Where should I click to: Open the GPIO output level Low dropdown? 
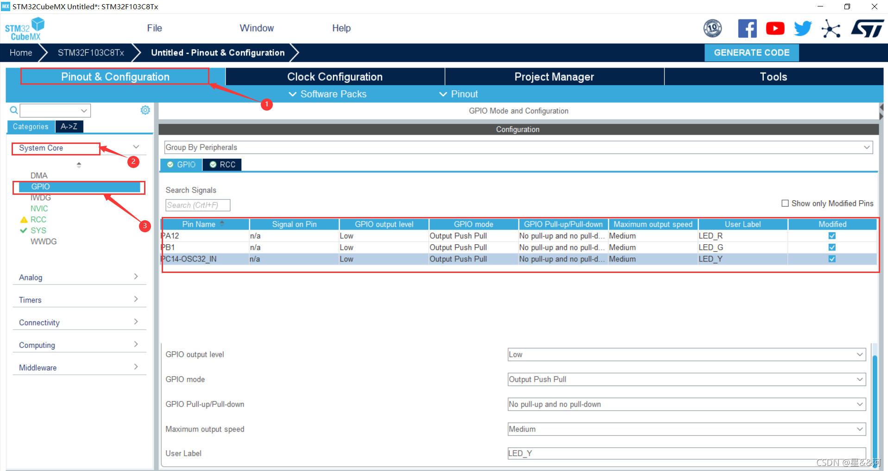point(686,355)
